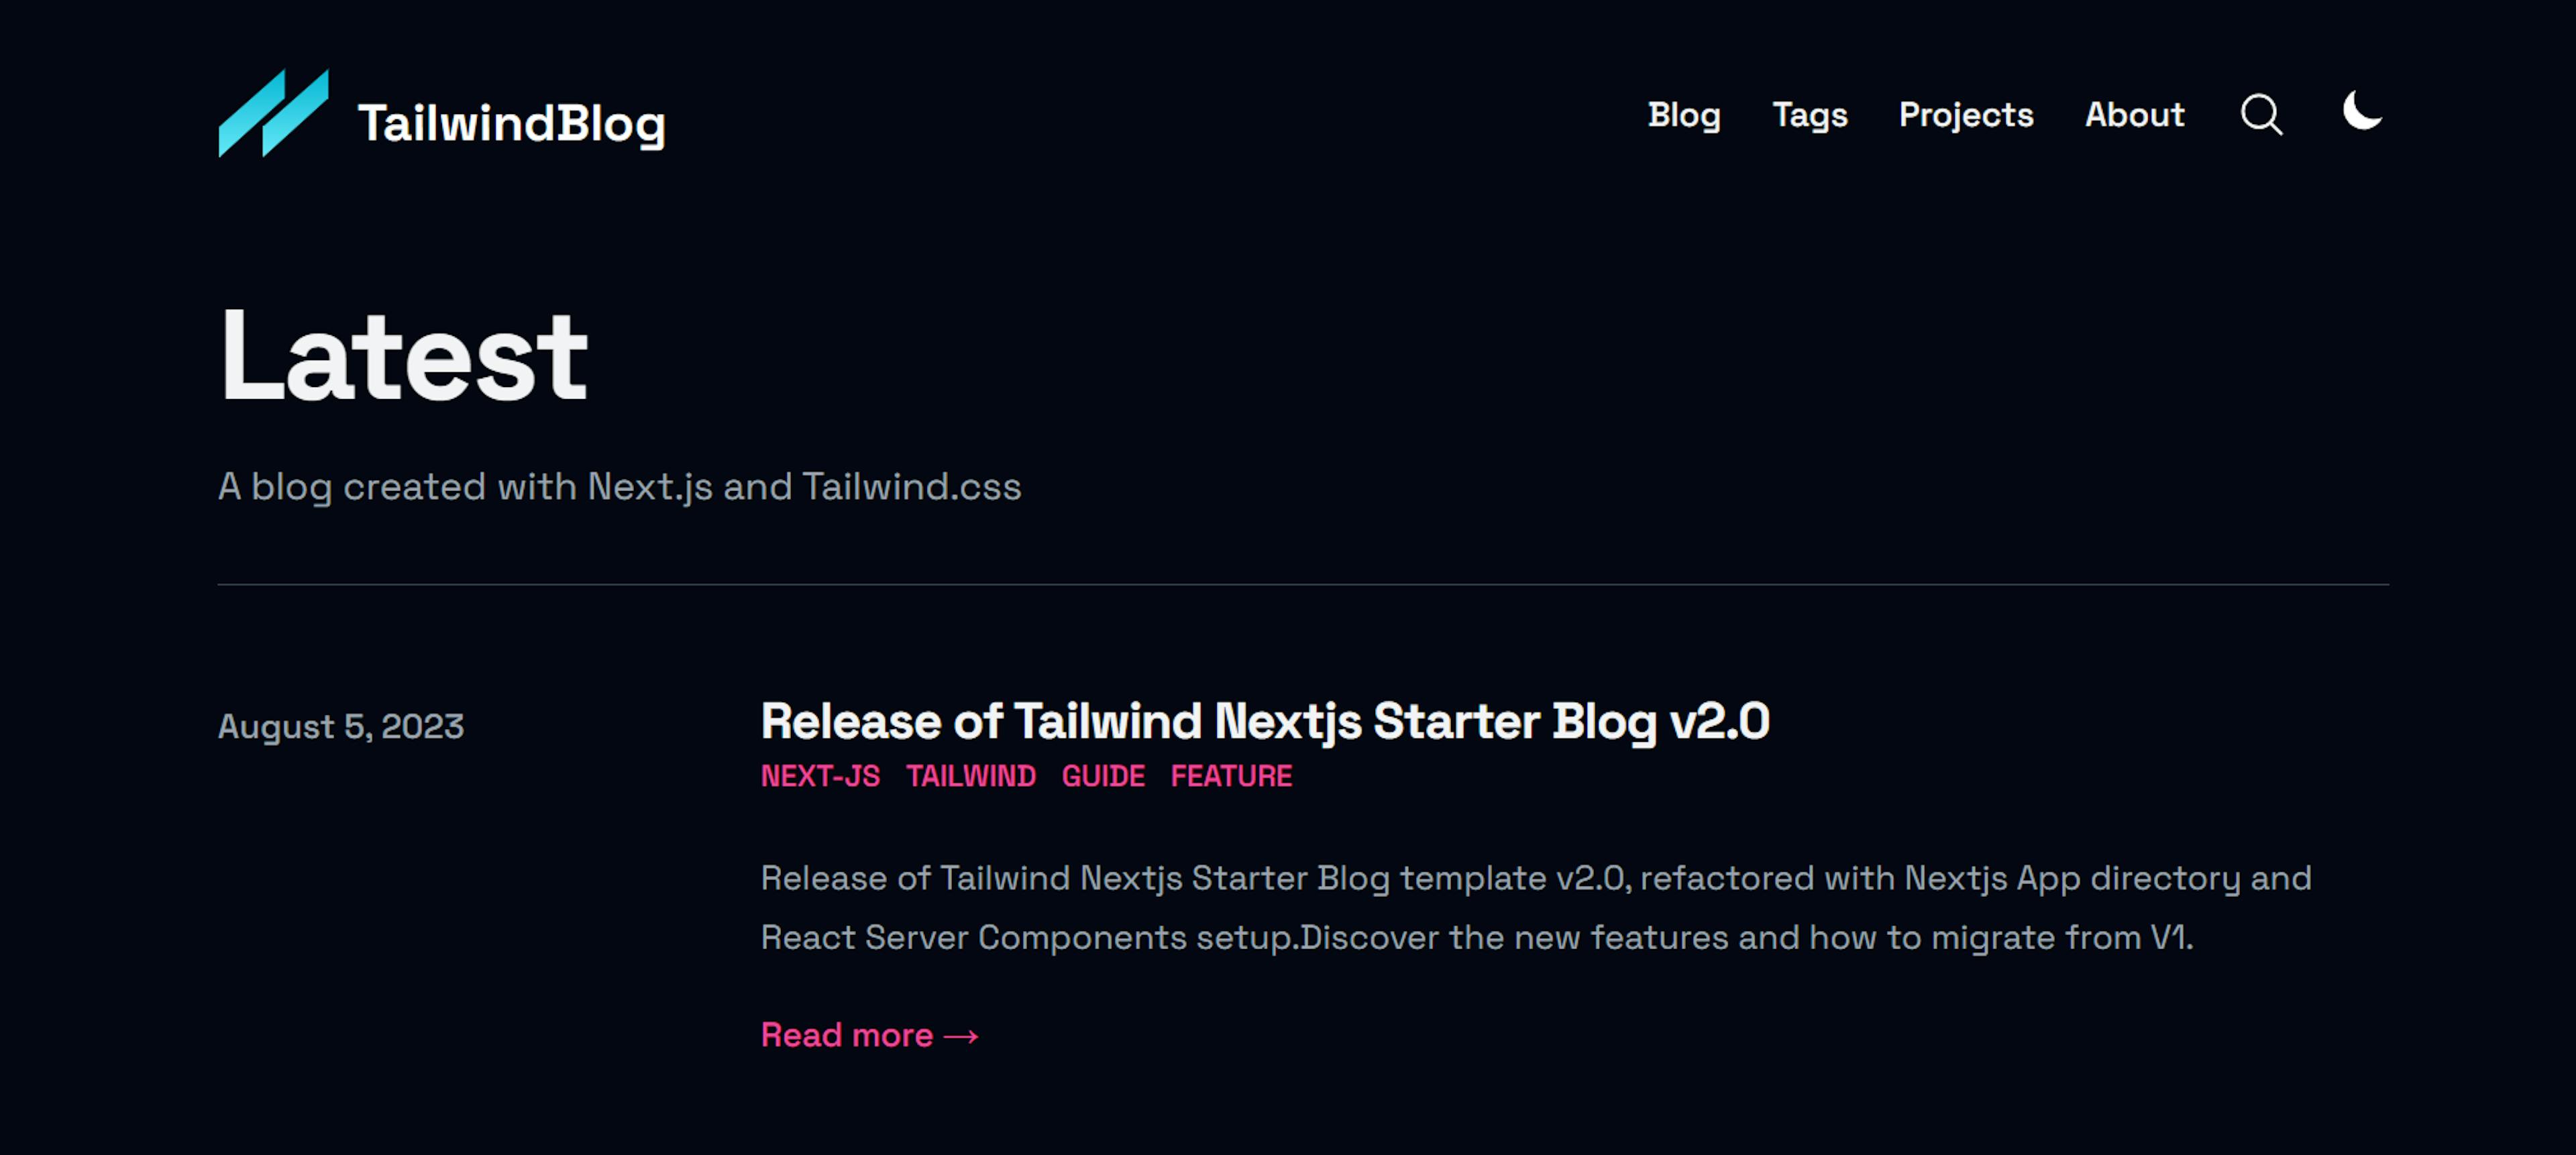This screenshot has width=2576, height=1155.
Task: Click the Projects navigation item
Action: [1965, 115]
